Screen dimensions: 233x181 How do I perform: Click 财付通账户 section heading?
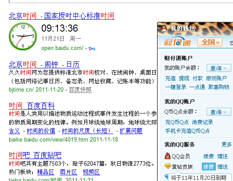pyautogui.click(x=178, y=58)
